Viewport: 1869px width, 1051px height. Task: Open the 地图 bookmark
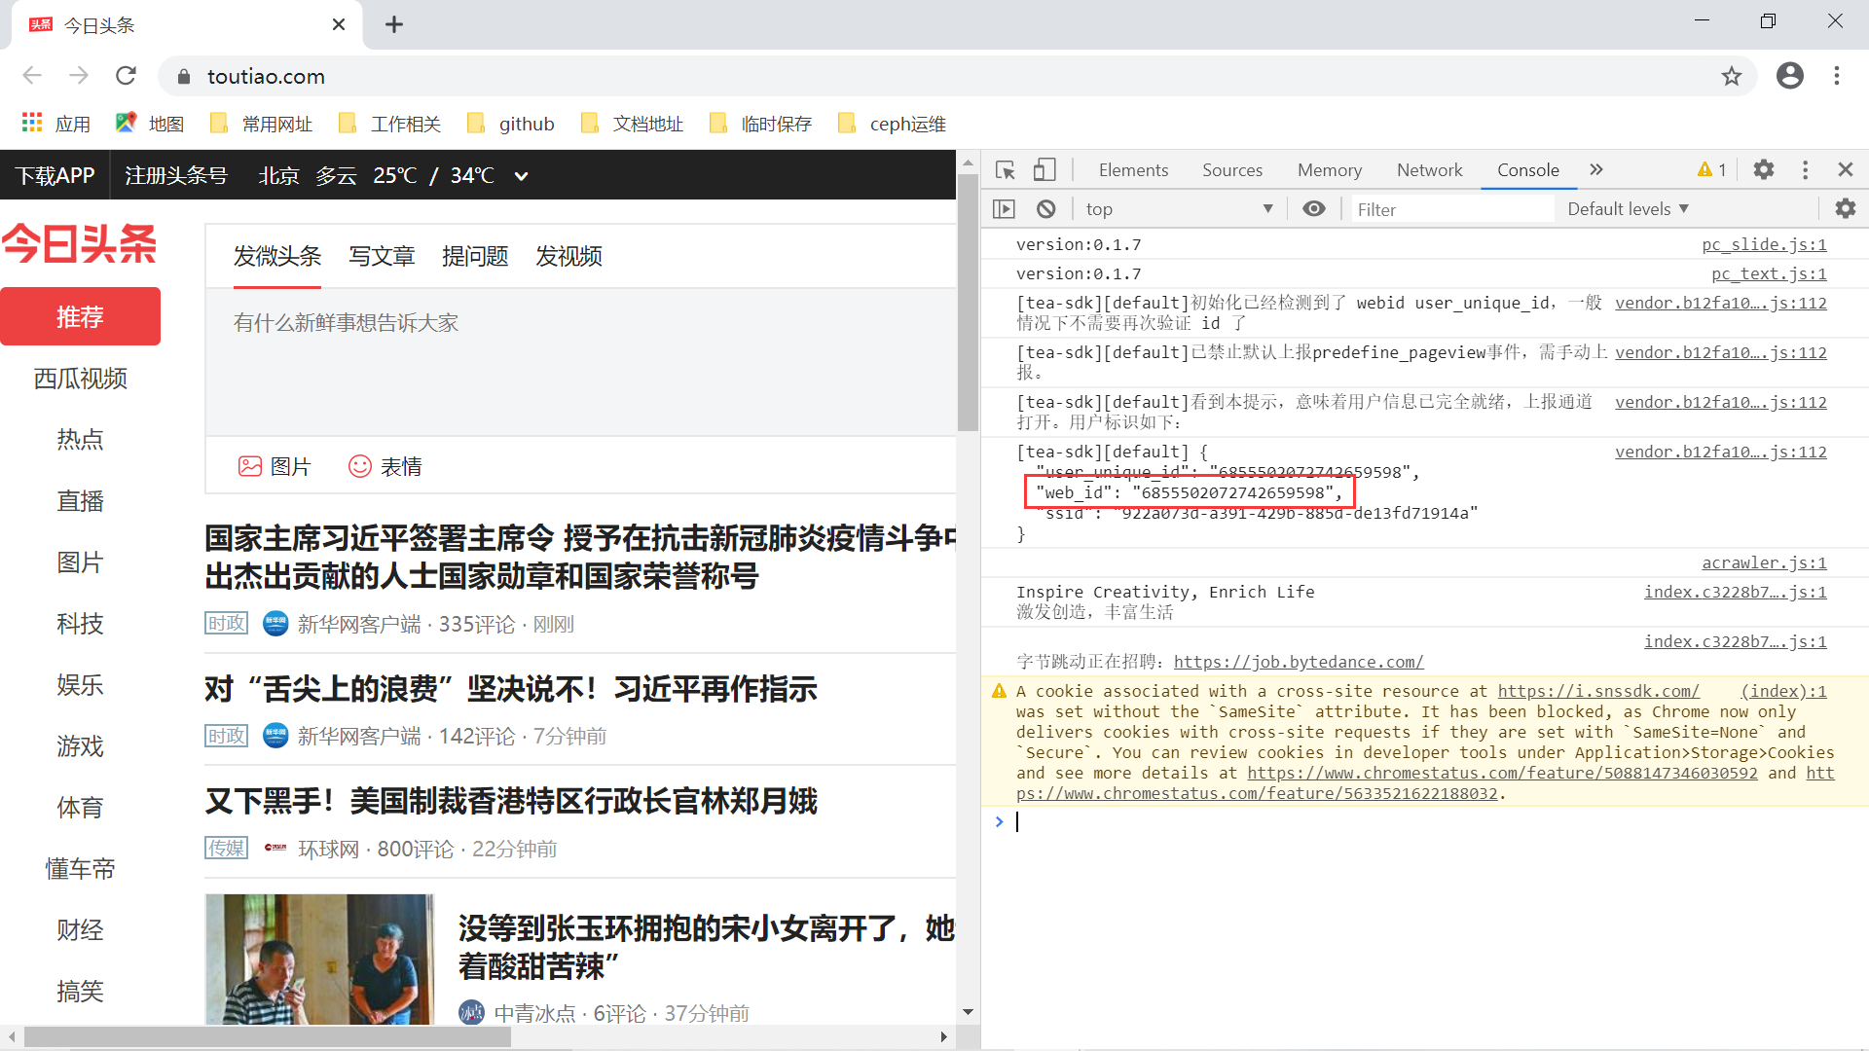(149, 124)
